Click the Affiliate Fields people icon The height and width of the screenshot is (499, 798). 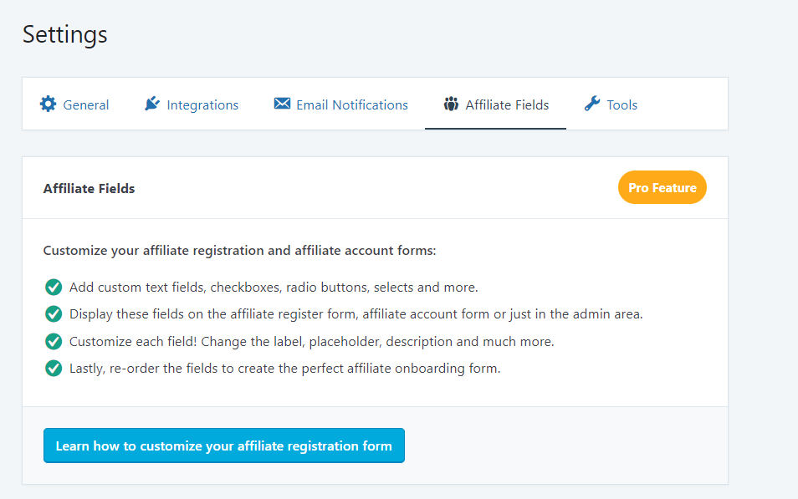(x=451, y=104)
